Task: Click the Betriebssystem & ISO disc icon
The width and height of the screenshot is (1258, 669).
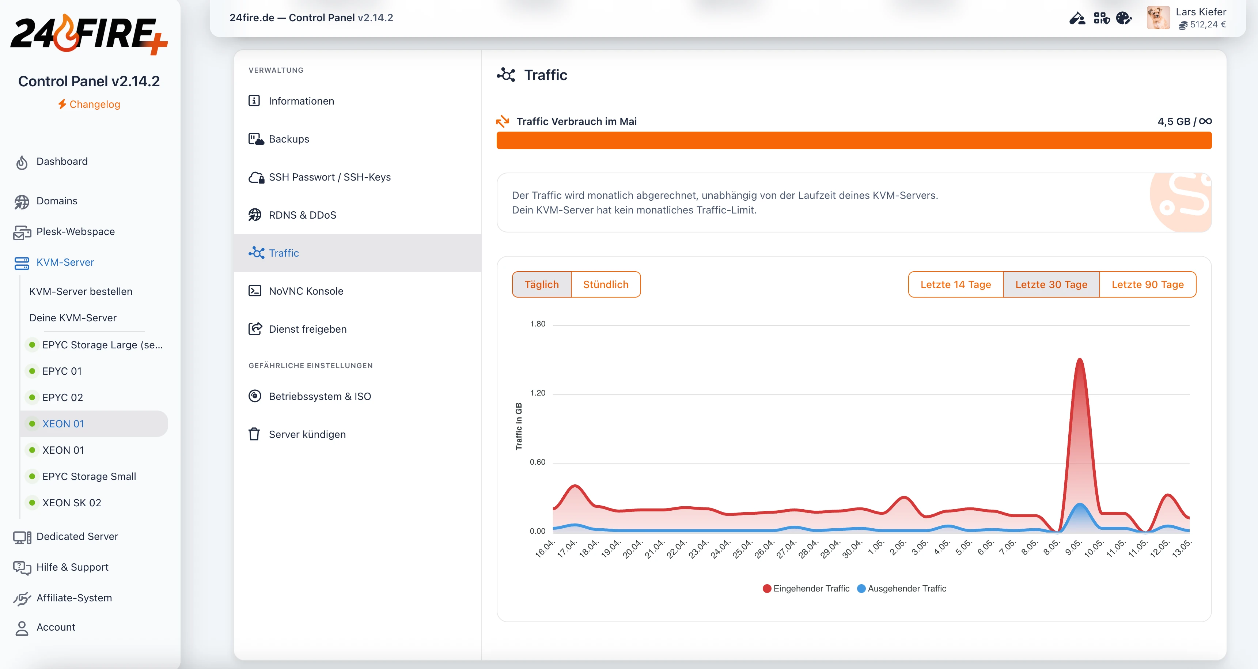Action: click(254, 396)
